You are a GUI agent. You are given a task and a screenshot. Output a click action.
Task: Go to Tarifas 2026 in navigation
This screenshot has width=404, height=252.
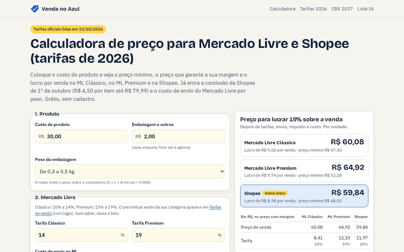coord(313,9)
